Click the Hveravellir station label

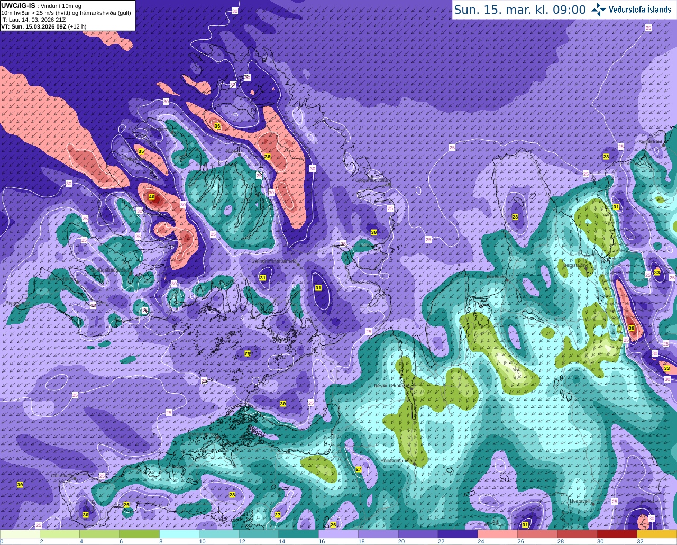(581, 501)
